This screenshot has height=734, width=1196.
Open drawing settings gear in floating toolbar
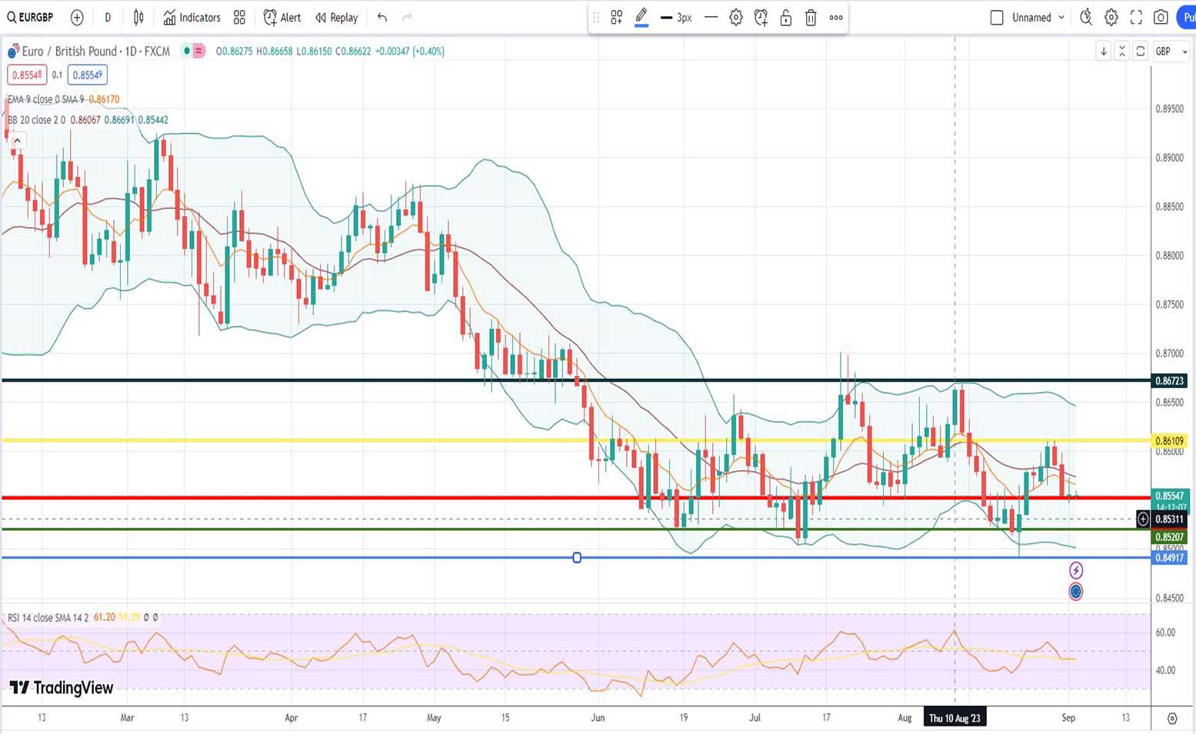tap(736, 17)
